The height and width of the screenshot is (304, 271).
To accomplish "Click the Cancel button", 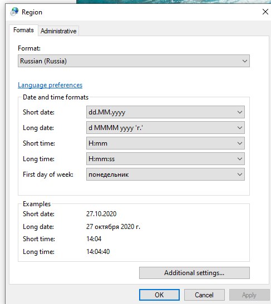I will pyautogui.click(x=204, y=295).
